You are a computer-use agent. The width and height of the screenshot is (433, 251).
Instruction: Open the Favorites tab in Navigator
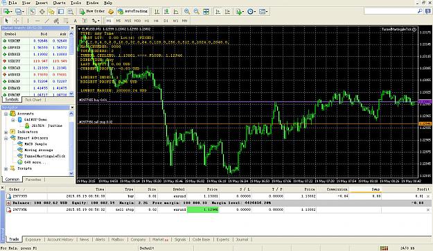coord(33,180)
